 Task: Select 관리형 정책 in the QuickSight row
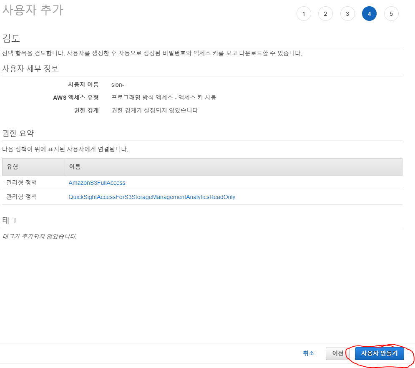[21, 197]
